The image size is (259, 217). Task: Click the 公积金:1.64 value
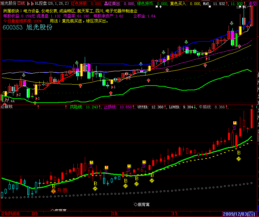pyautogui.click(x=145, y=16)
